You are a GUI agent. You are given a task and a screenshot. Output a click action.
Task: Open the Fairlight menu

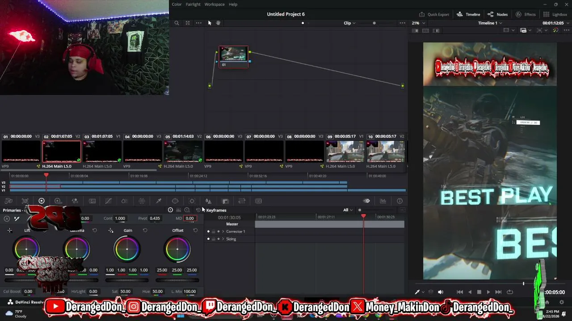[x=193, y=4]
